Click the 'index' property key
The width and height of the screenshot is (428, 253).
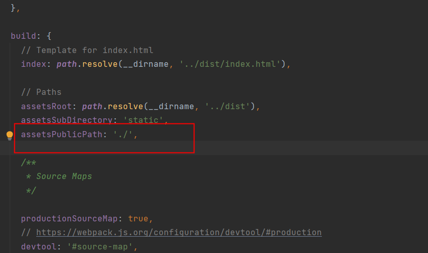(34, 64)
